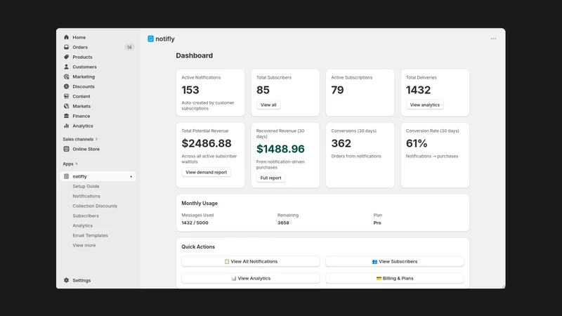Image resolution: width=562 pixels, height=316 pixels.
Task: Click View analytics under Total Deliveries
Action: pyautogui.click(x=425, y=105)
